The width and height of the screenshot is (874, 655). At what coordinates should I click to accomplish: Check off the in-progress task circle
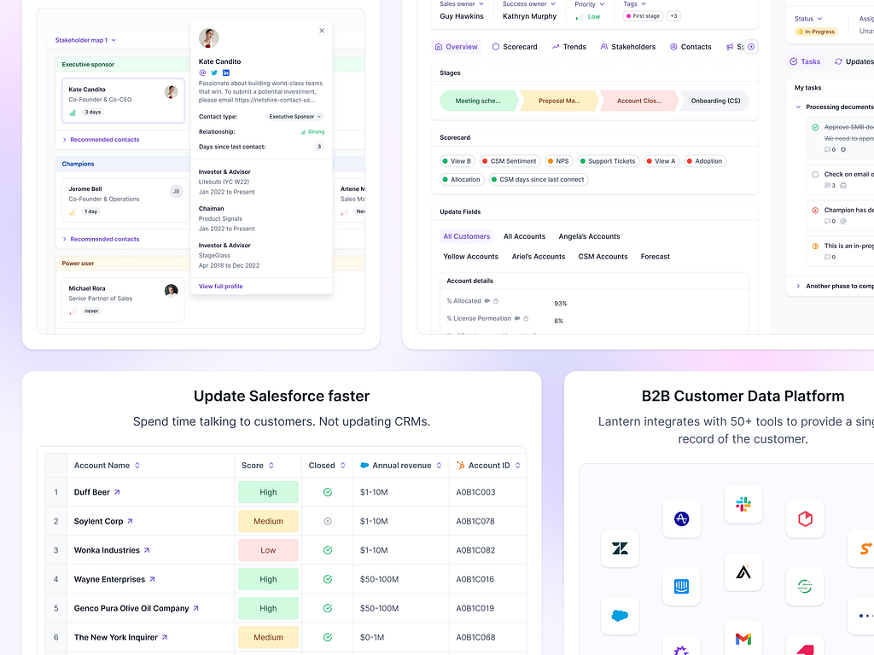(815, 246)
